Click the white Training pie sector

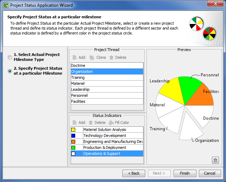click(173, 120)
